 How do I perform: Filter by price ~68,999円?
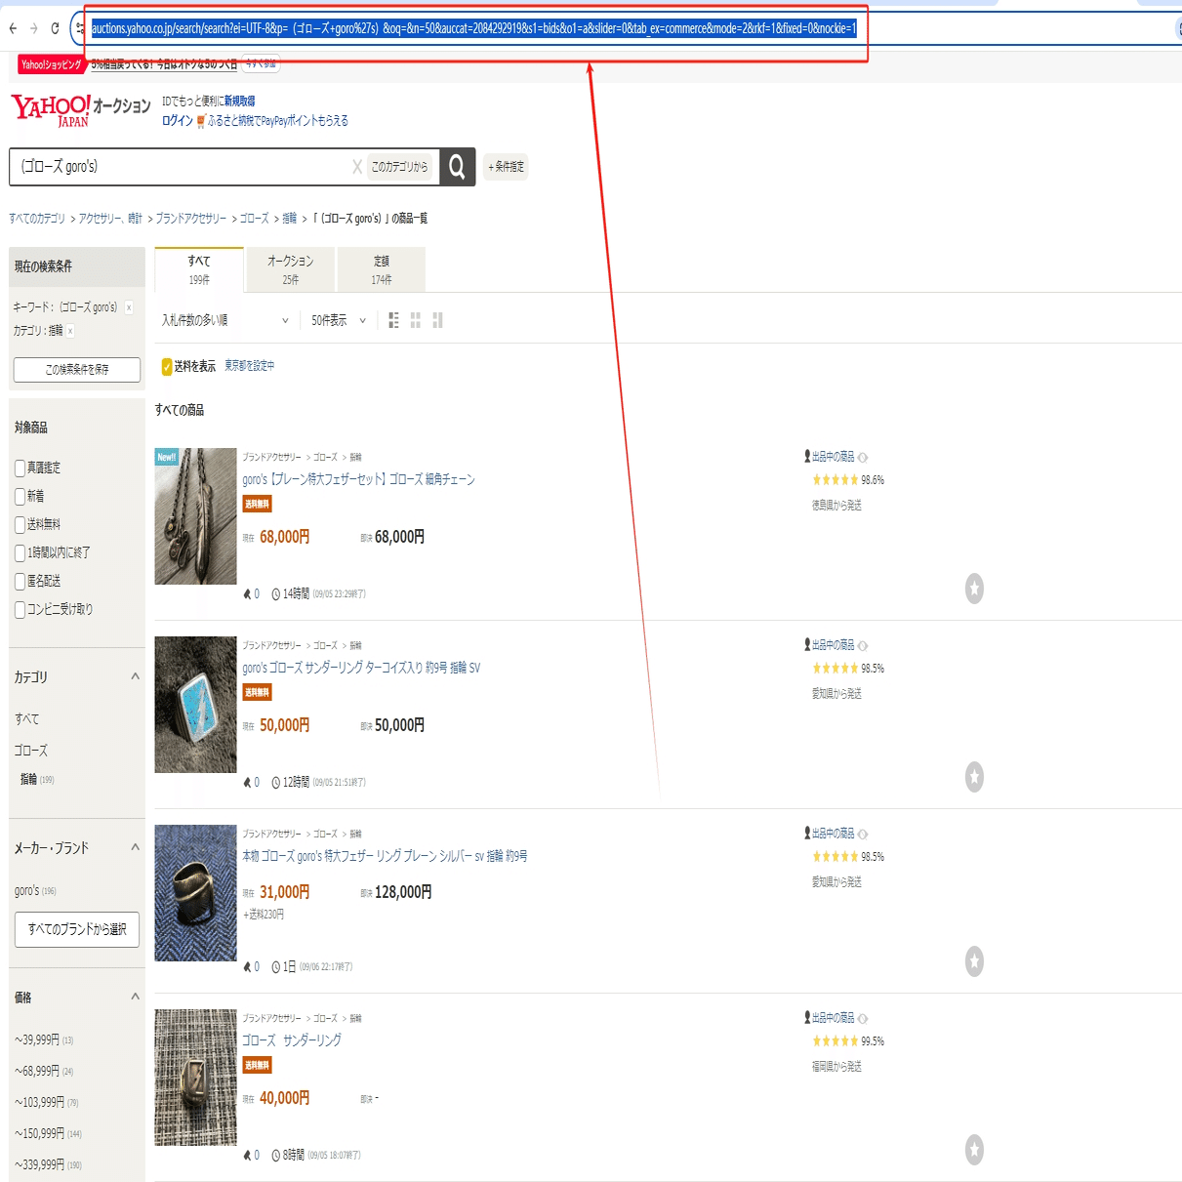[x=37, y=1071]
